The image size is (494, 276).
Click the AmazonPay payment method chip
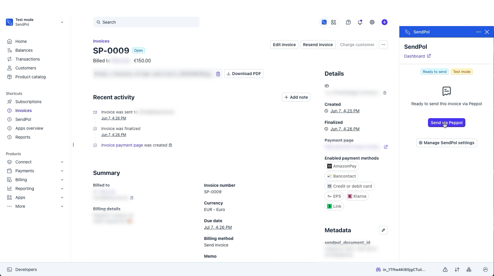(x=342, y=166)
